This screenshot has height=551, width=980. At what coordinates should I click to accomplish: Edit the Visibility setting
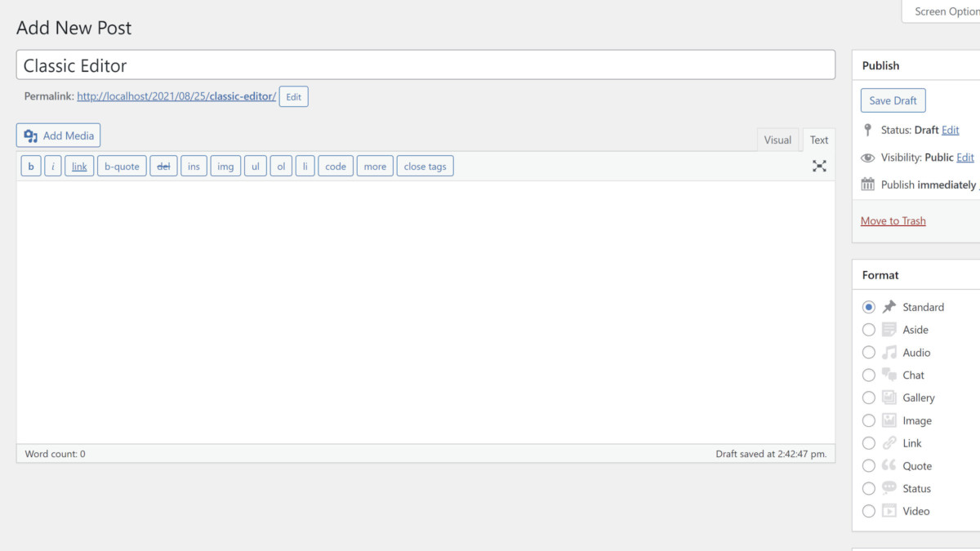(x=965, y=158)
